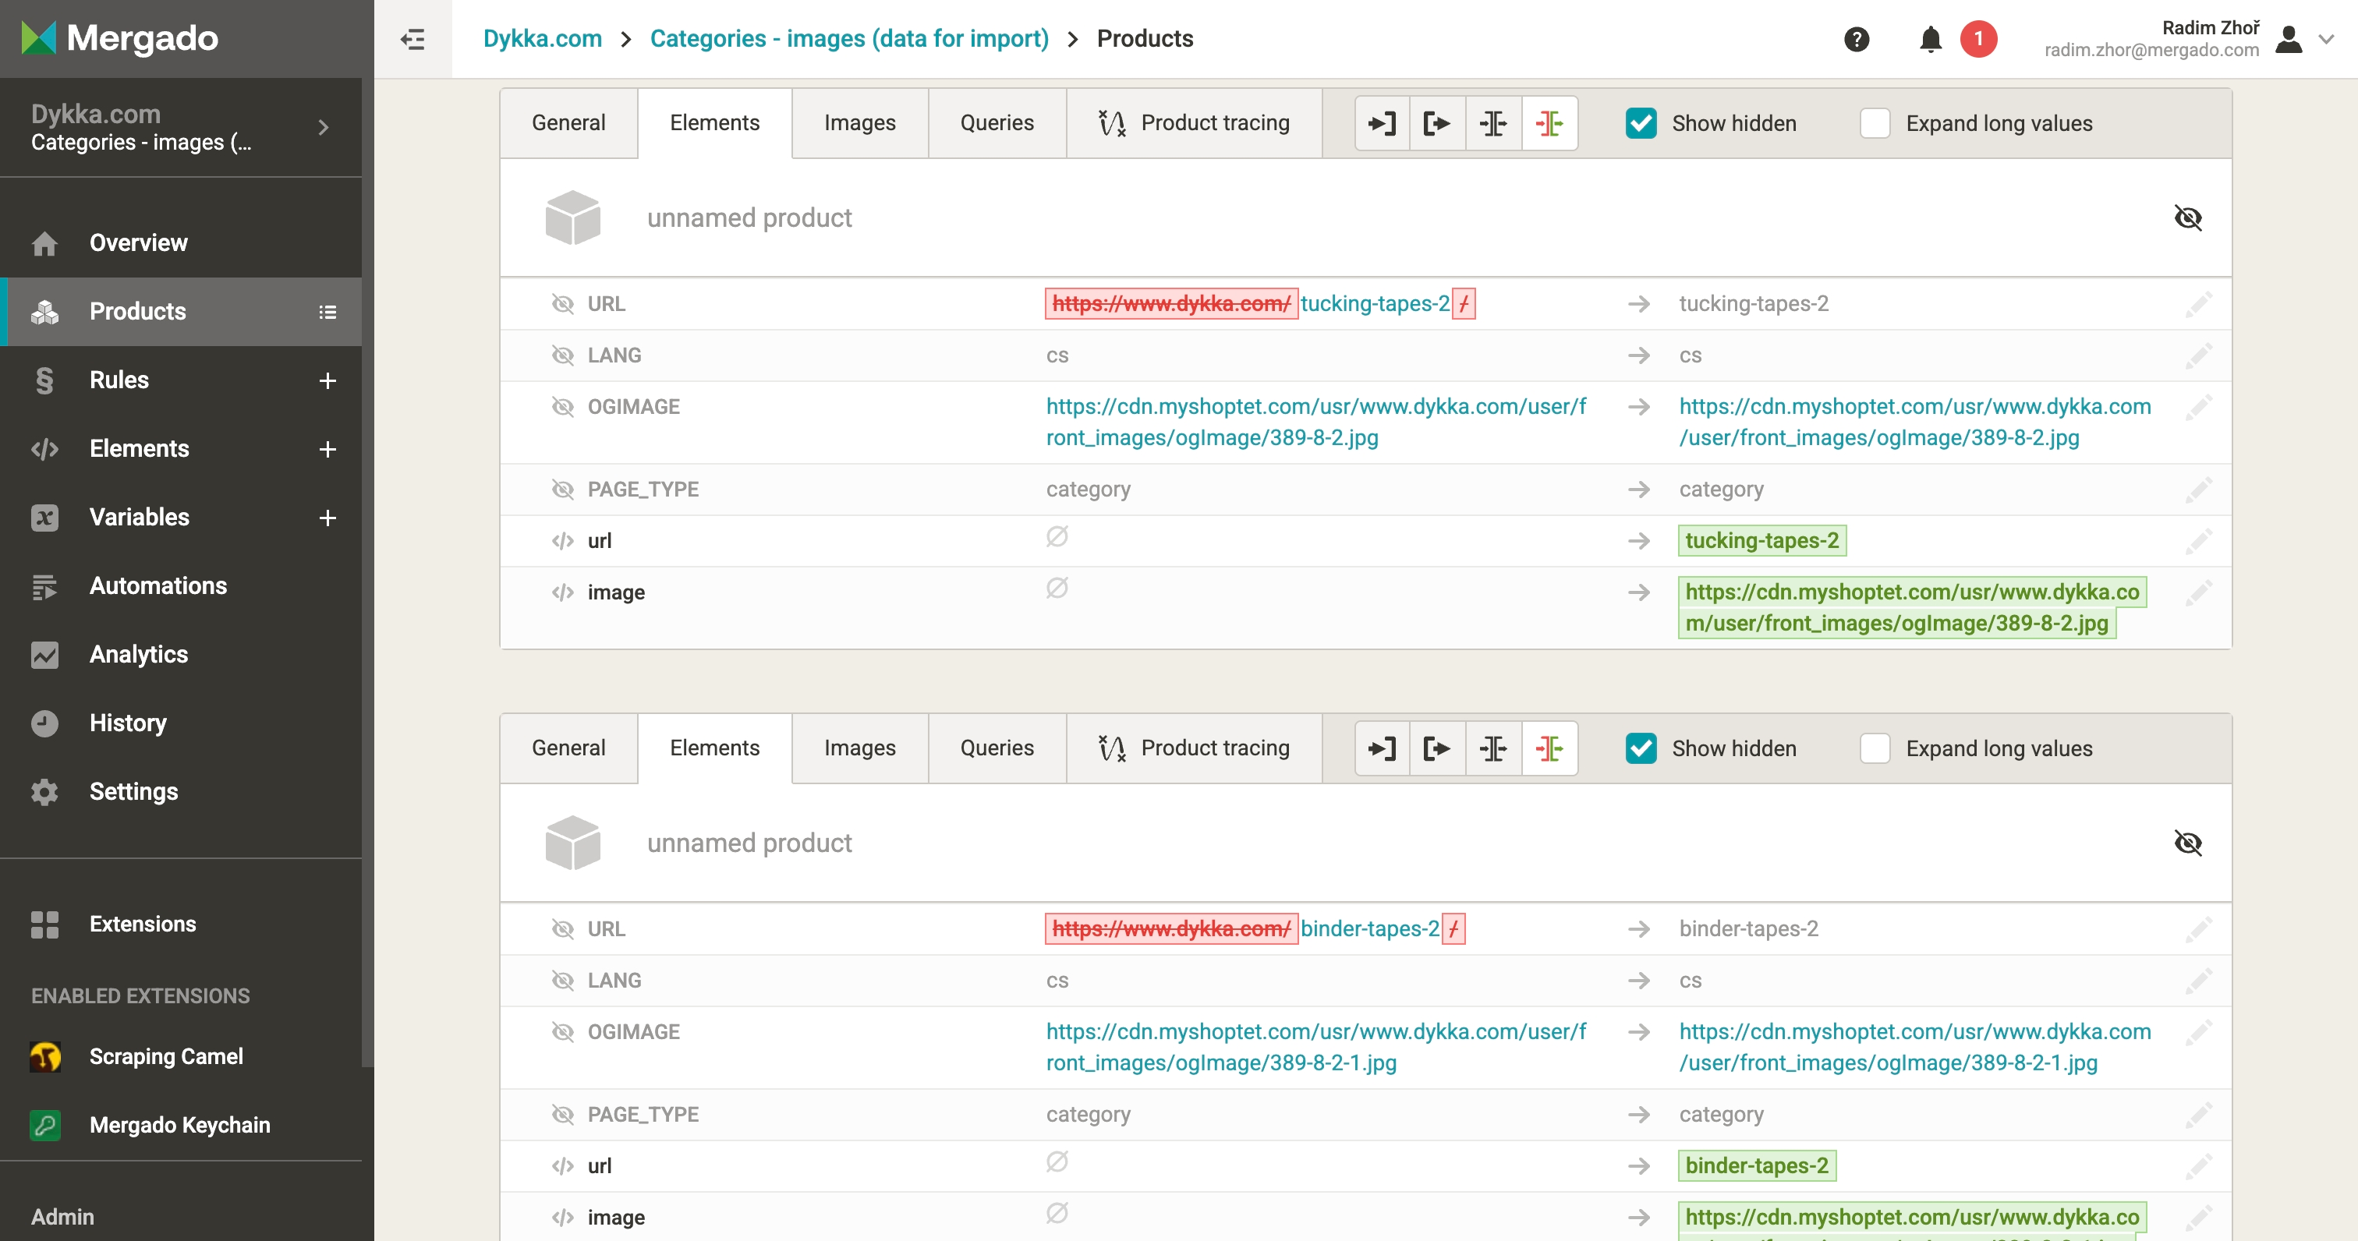2358x1241 pixels.
Task: Open help with the question mark icon
Action: point(1857,39)
